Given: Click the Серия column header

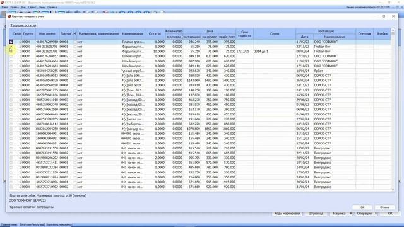Looking at the screenshot, I should (x=275, y=33).
